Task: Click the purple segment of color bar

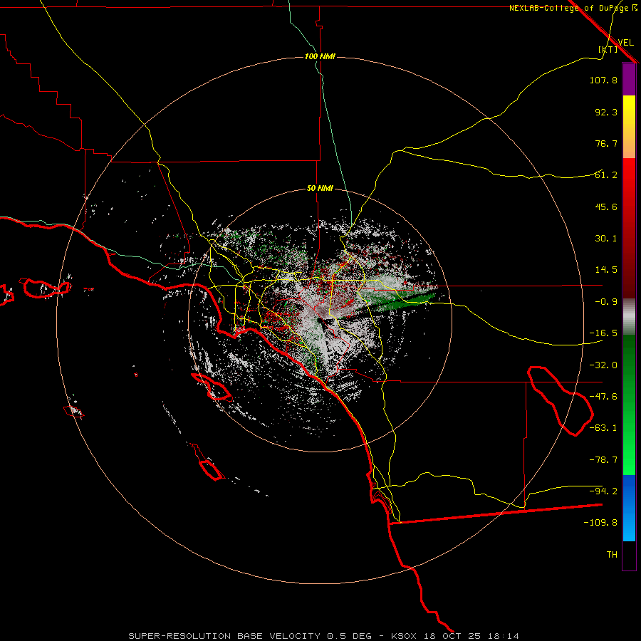Action: coord(629,79)
